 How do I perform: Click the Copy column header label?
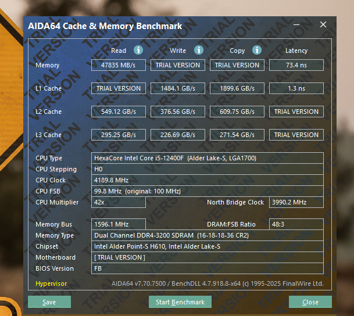point(237,51)
